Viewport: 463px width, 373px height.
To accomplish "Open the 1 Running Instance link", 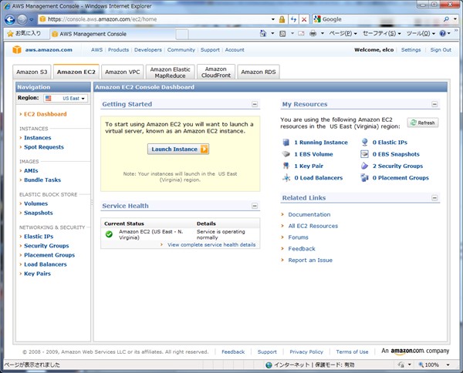I will [321, 143].
